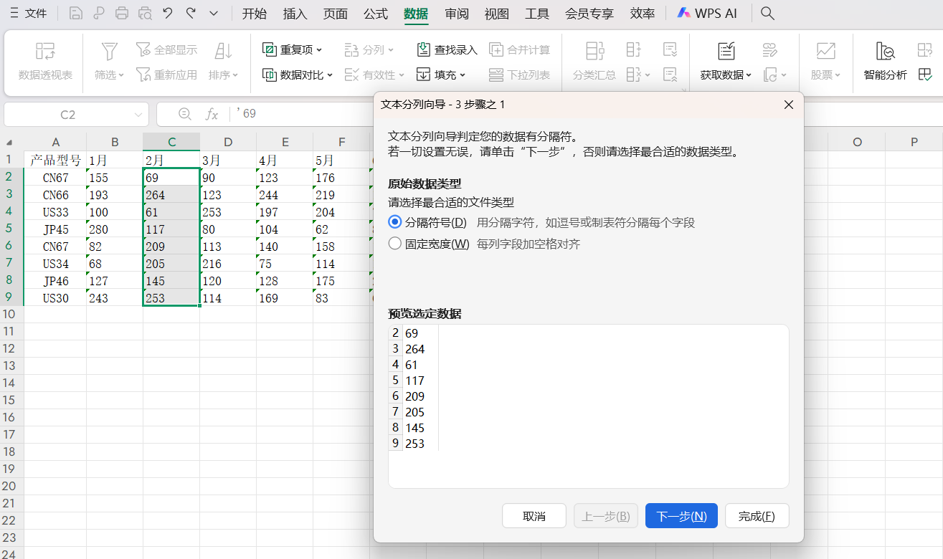Viewport: 943px width, 559px height.
Task: Open the 合并计算 tool
Action: (x=522, y=49)
